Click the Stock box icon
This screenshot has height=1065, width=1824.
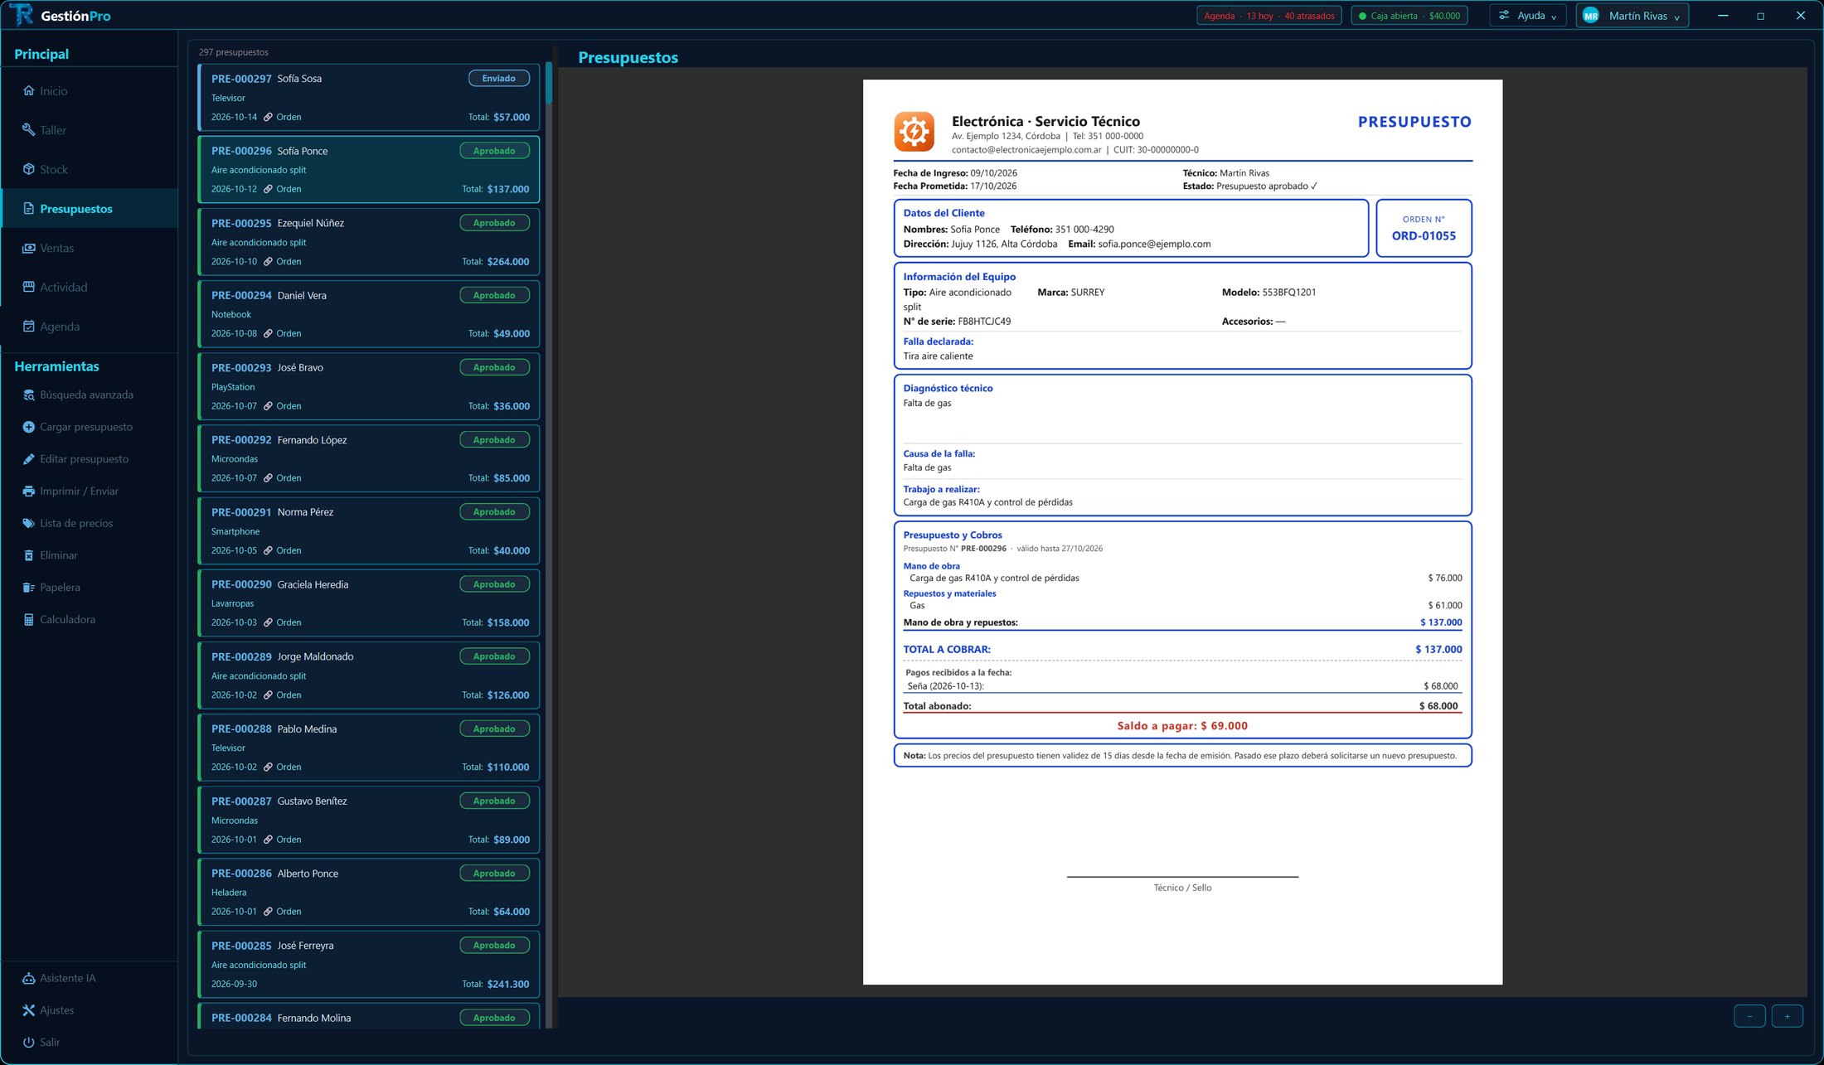click(28, 169)
